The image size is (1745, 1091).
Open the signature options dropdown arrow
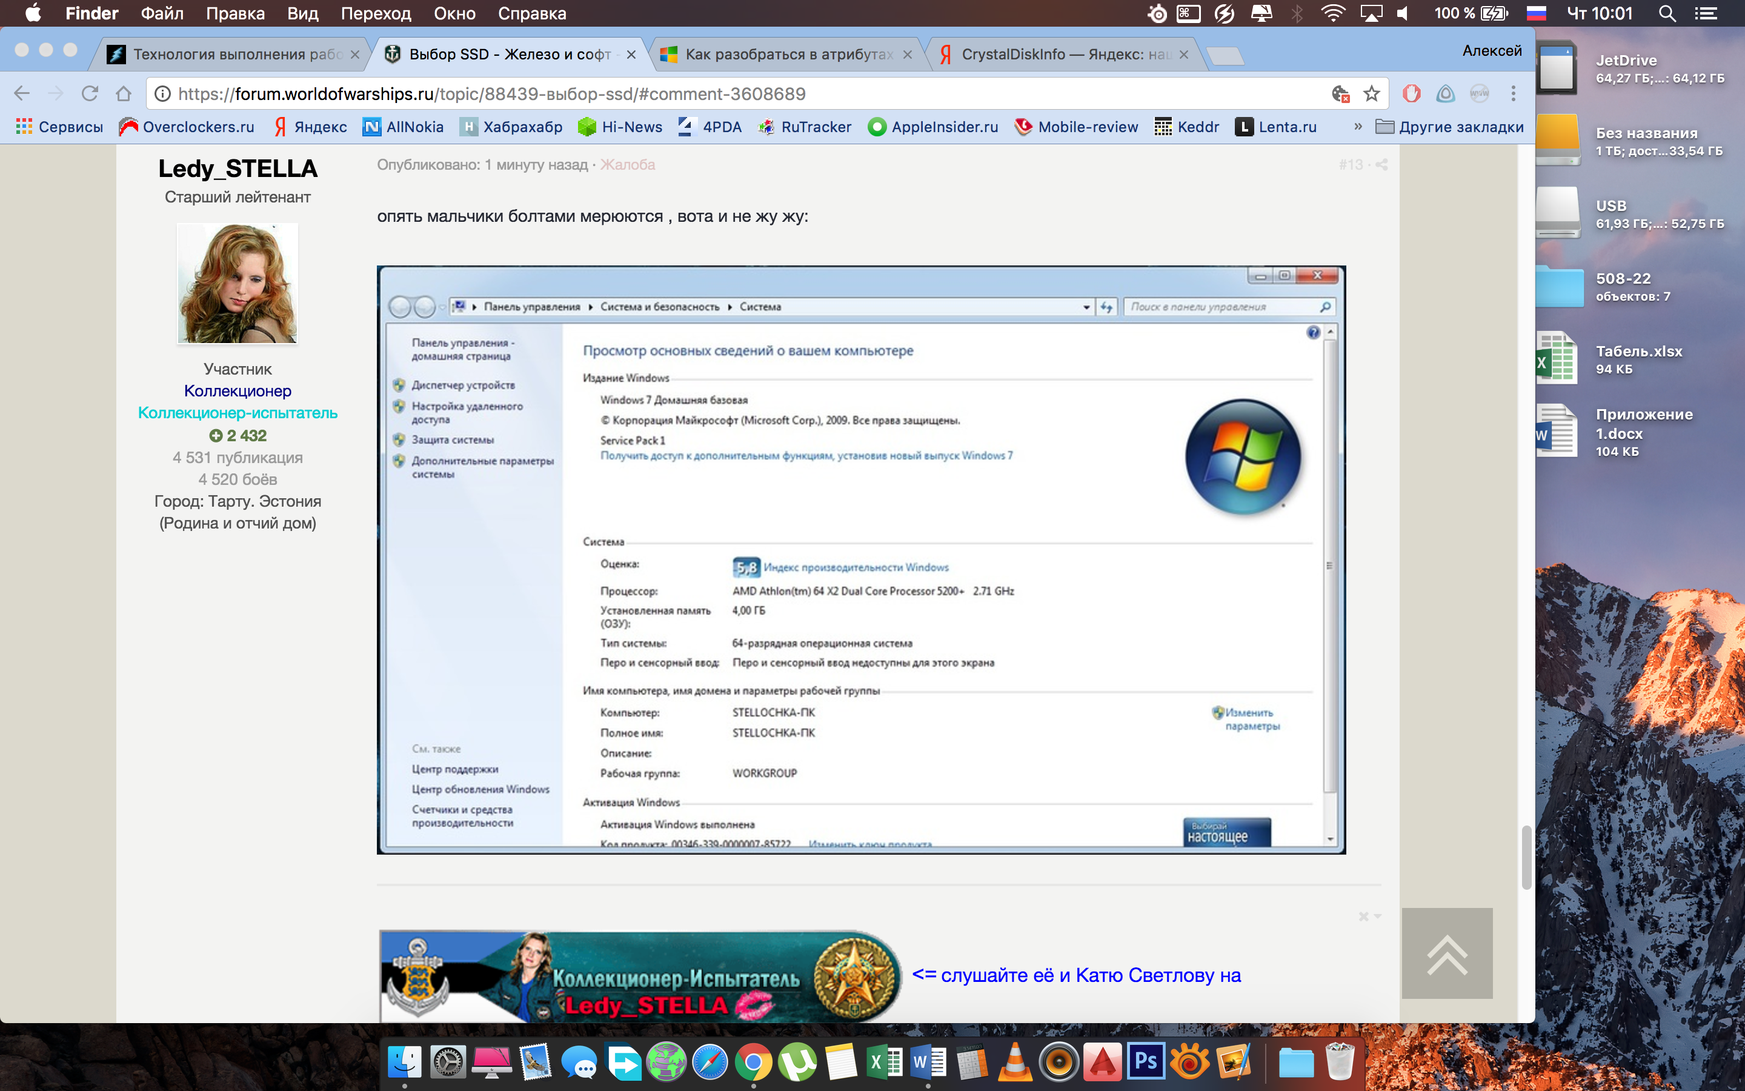pos(1377,916)
